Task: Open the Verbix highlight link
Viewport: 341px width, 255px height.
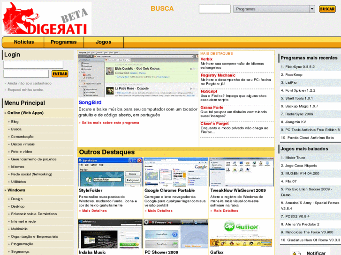Action: (x=206, y=59)
